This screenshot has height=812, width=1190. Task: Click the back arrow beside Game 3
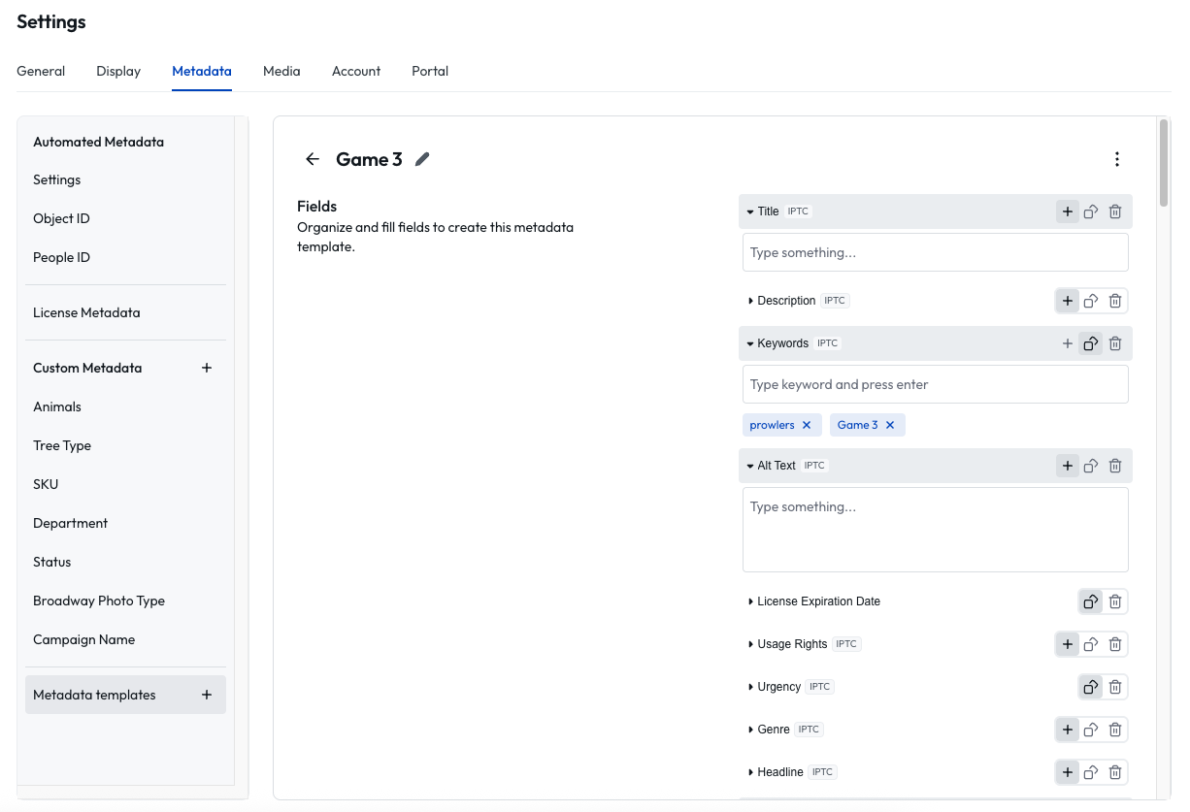[x=313, y=159]
